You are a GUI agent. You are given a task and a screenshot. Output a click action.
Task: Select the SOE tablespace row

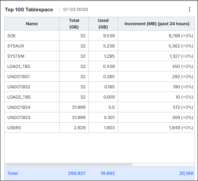99,36
